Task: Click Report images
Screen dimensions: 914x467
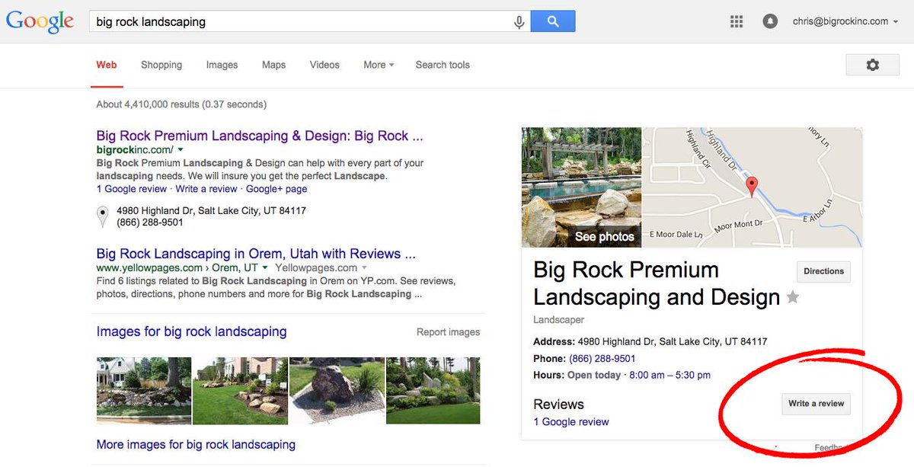Action: 448,332
